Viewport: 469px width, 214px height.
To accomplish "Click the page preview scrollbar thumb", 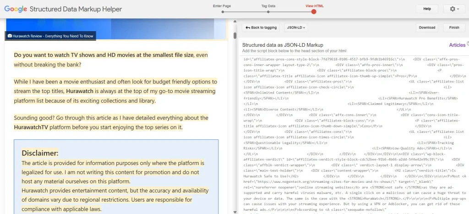I will pos(235,36).
